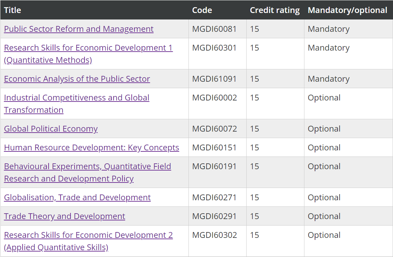This screenshot has width=393, height=257.
Task: Click course code MGDI60291
Action: pos(214,216)
